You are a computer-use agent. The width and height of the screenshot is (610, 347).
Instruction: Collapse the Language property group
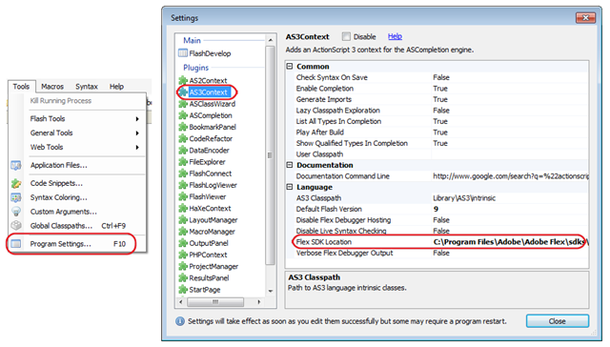tap(290, 187)
